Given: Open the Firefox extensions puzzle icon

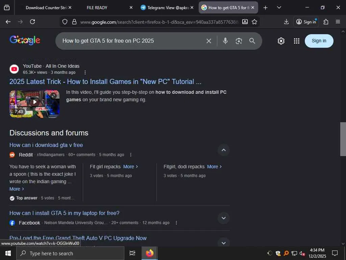Looking at the screenshot, I should coord(326,22).
